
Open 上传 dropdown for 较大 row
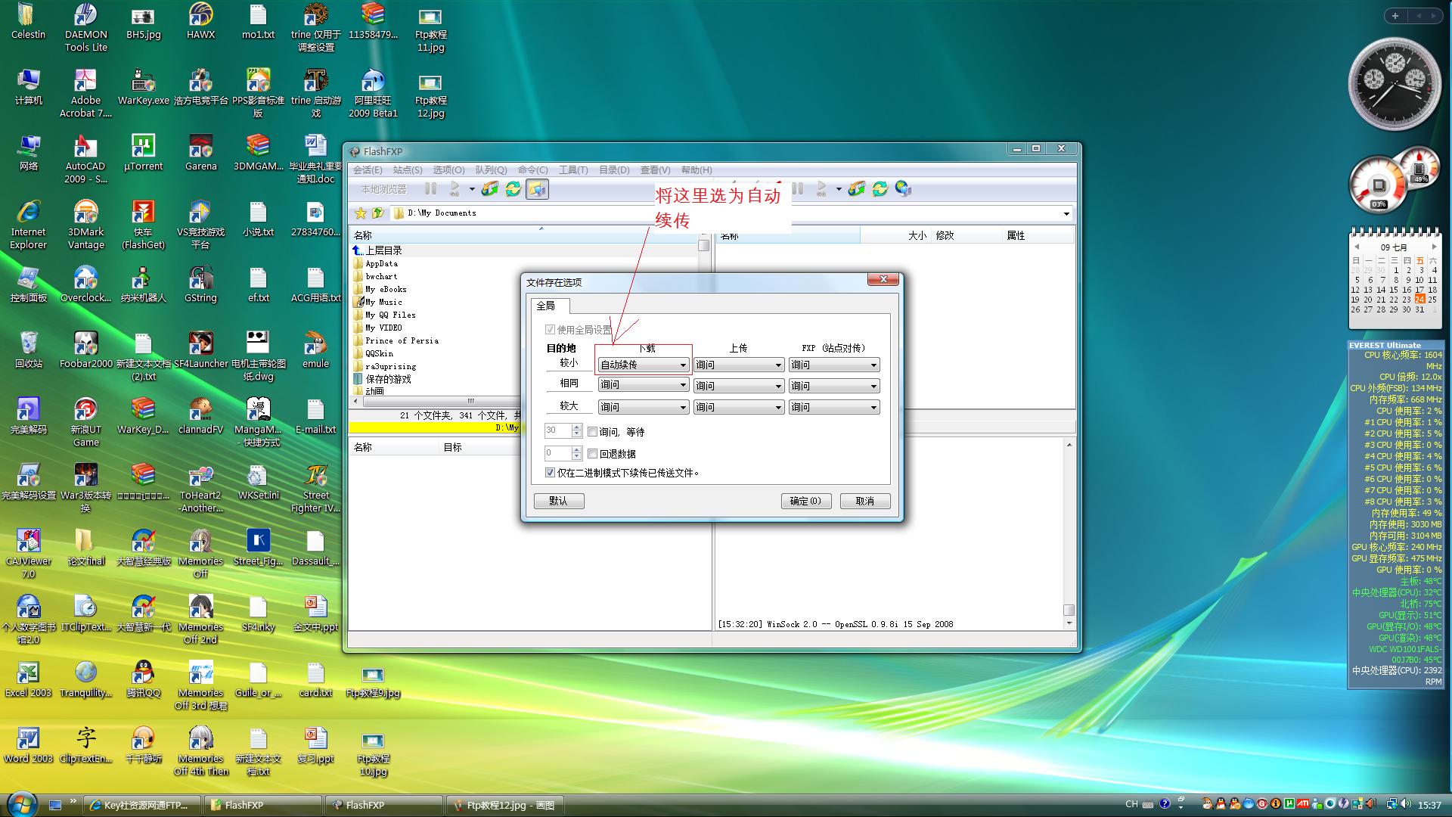coord(738,407)
